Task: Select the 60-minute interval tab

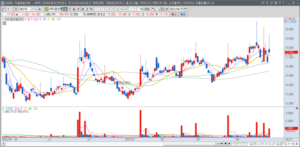Action: pos(126,9)
